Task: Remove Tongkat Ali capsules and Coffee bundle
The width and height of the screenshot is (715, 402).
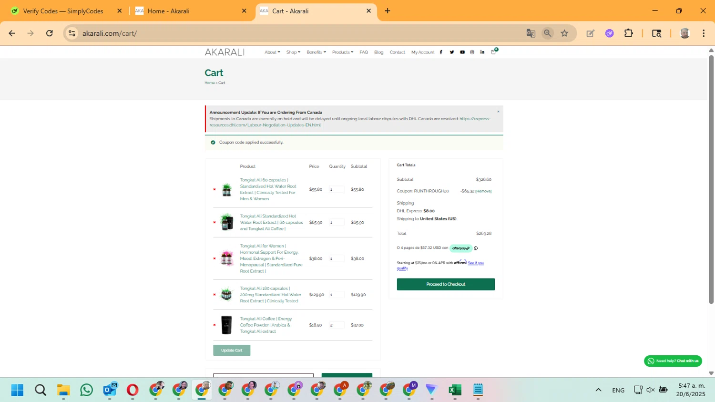Action: click(214, 222)
